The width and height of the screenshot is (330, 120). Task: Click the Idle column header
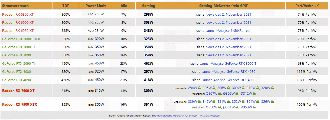[x=124, y=5]
